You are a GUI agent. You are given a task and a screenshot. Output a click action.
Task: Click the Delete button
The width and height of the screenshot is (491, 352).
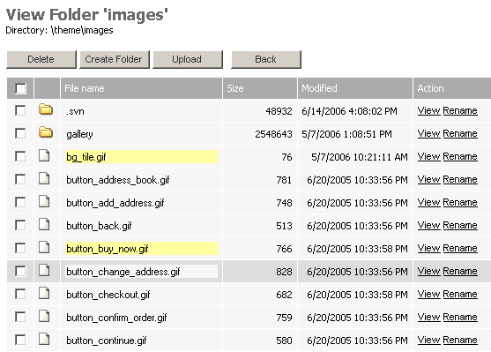pos(41,59)
